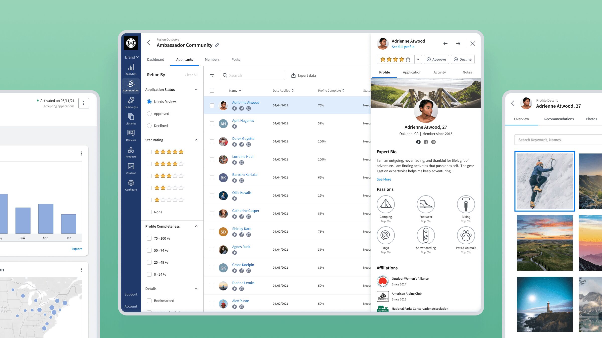Collapse the Profile Completeness section
Screen dimensions: 602x338
(x=196, y=226)
